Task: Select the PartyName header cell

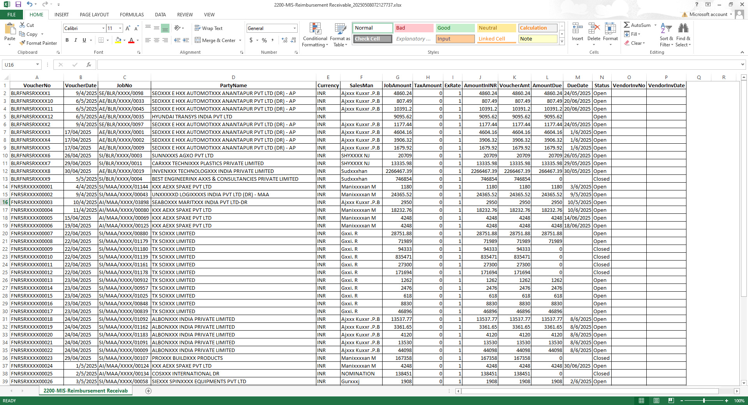Action: [233, 86]
